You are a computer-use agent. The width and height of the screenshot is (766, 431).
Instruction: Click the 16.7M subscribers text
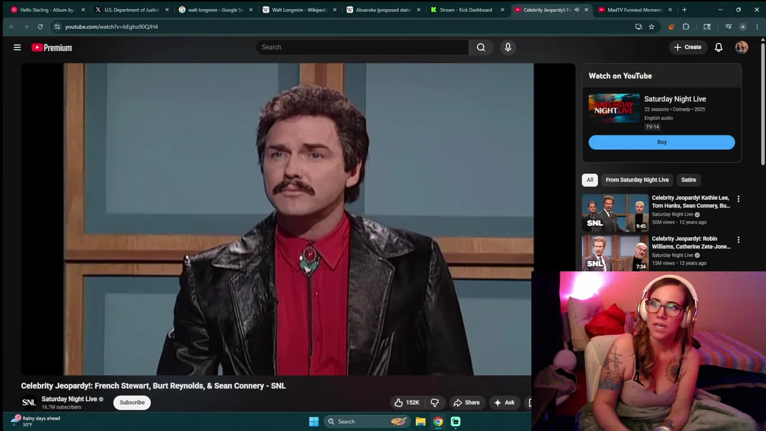61,407
